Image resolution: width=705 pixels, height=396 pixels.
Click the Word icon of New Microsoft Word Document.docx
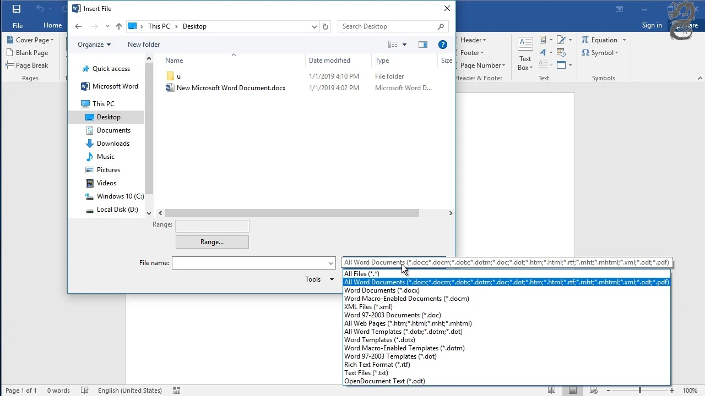(170, 88)
